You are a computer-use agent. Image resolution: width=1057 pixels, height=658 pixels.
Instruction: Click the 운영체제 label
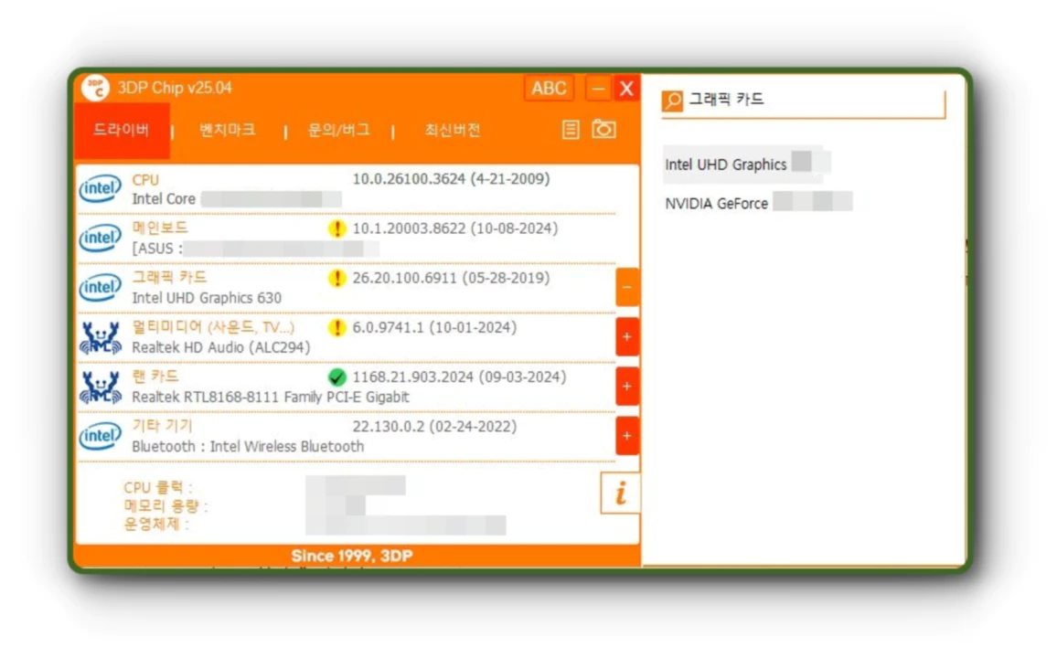(x=156, y=524)
